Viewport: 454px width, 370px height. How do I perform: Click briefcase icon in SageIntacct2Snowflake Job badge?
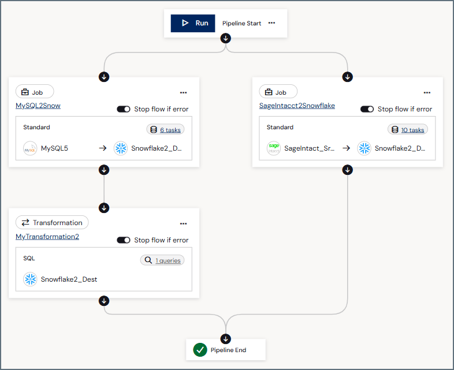coord(269,92)
